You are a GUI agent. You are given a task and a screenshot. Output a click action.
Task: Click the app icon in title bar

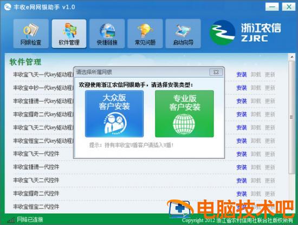8,7
